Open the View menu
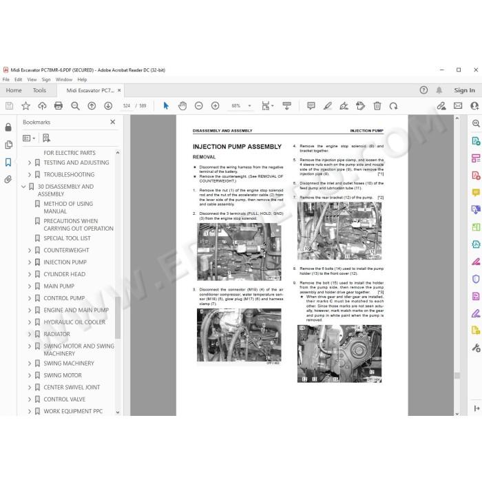 tap(32, 80)
